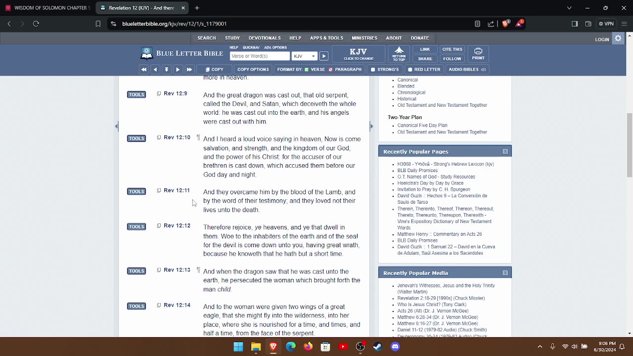Click the SHARE button
This screenshot has width=633, height=356.
[x=425, y=59]
